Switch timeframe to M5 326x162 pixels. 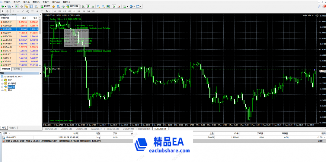coord(59,11)
